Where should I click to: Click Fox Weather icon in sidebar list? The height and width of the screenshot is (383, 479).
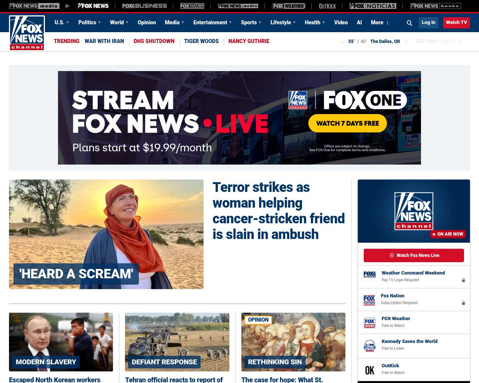tap(369, 323)
